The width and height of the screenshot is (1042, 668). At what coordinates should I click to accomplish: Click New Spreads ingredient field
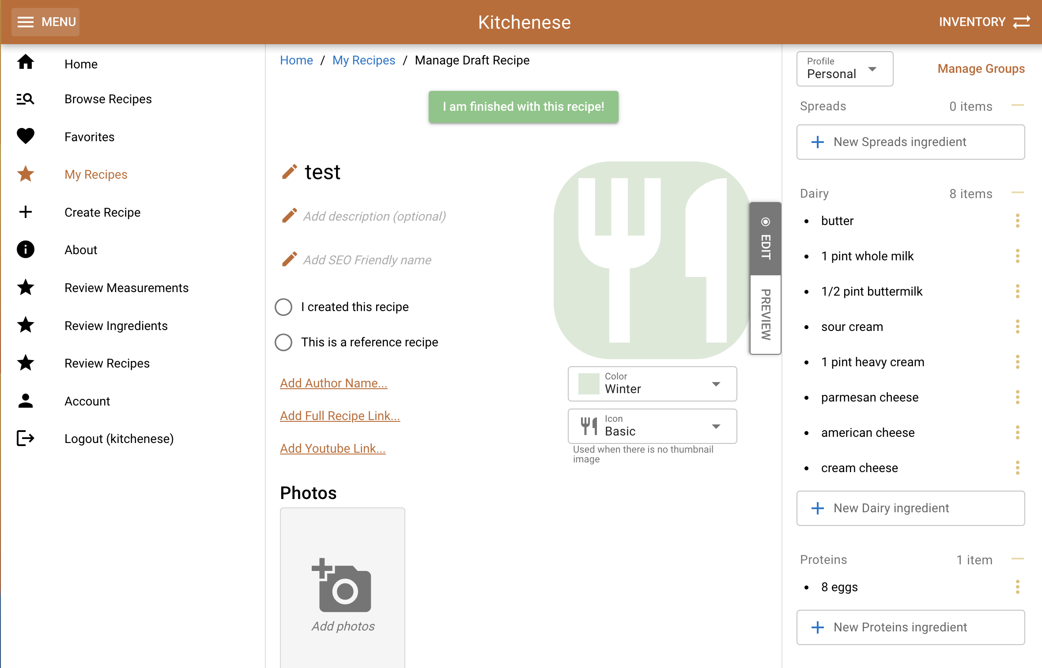pos(911,142)
